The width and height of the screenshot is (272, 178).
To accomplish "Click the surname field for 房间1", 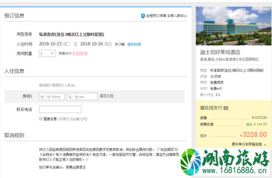I will [x=52, y=97].
